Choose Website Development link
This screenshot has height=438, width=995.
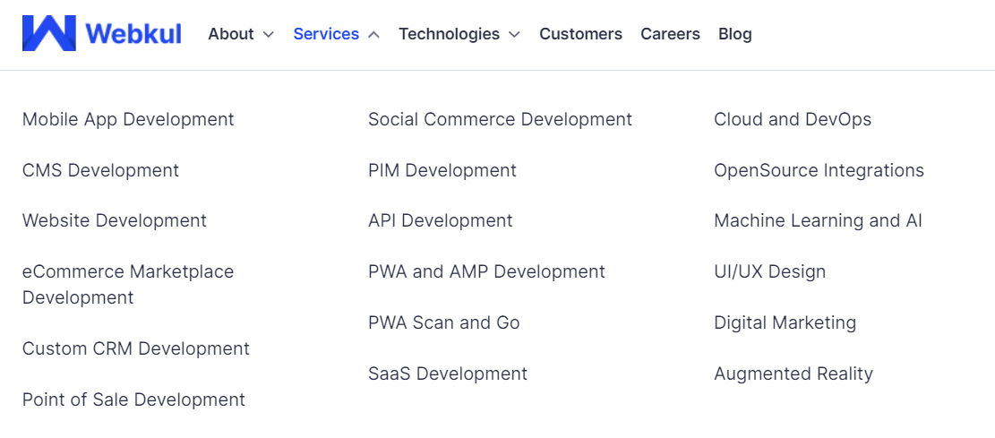[115, 220]
